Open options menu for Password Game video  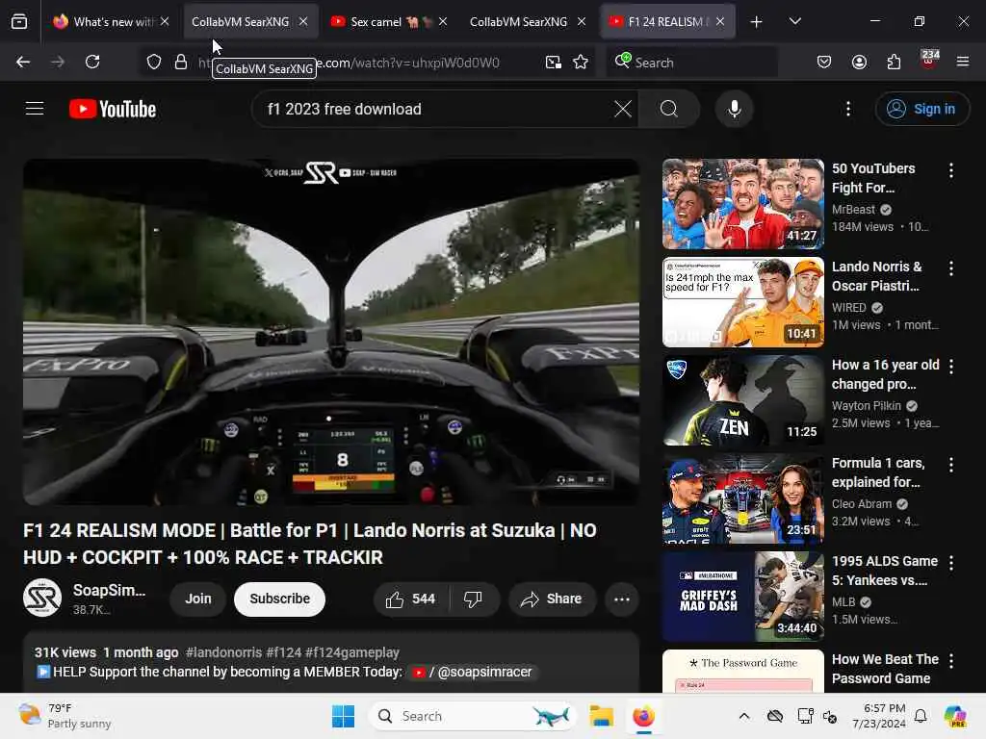coord(950,660)
